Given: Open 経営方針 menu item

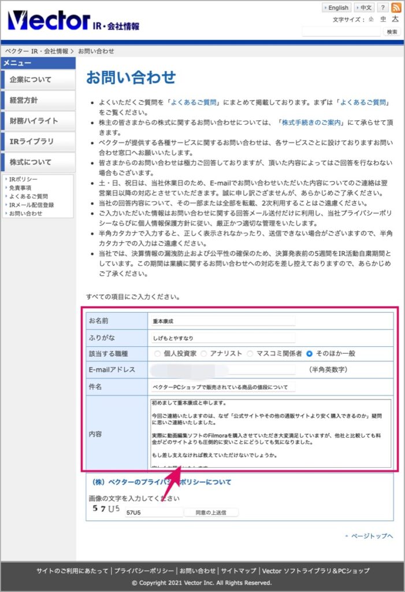Looking at the screenshot, I should tap(39, 100).
